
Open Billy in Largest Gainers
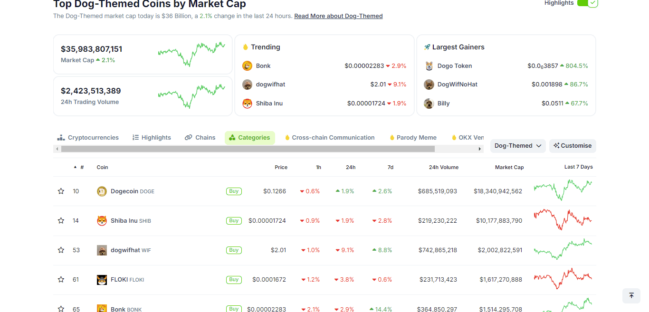[x=444, y=104]
